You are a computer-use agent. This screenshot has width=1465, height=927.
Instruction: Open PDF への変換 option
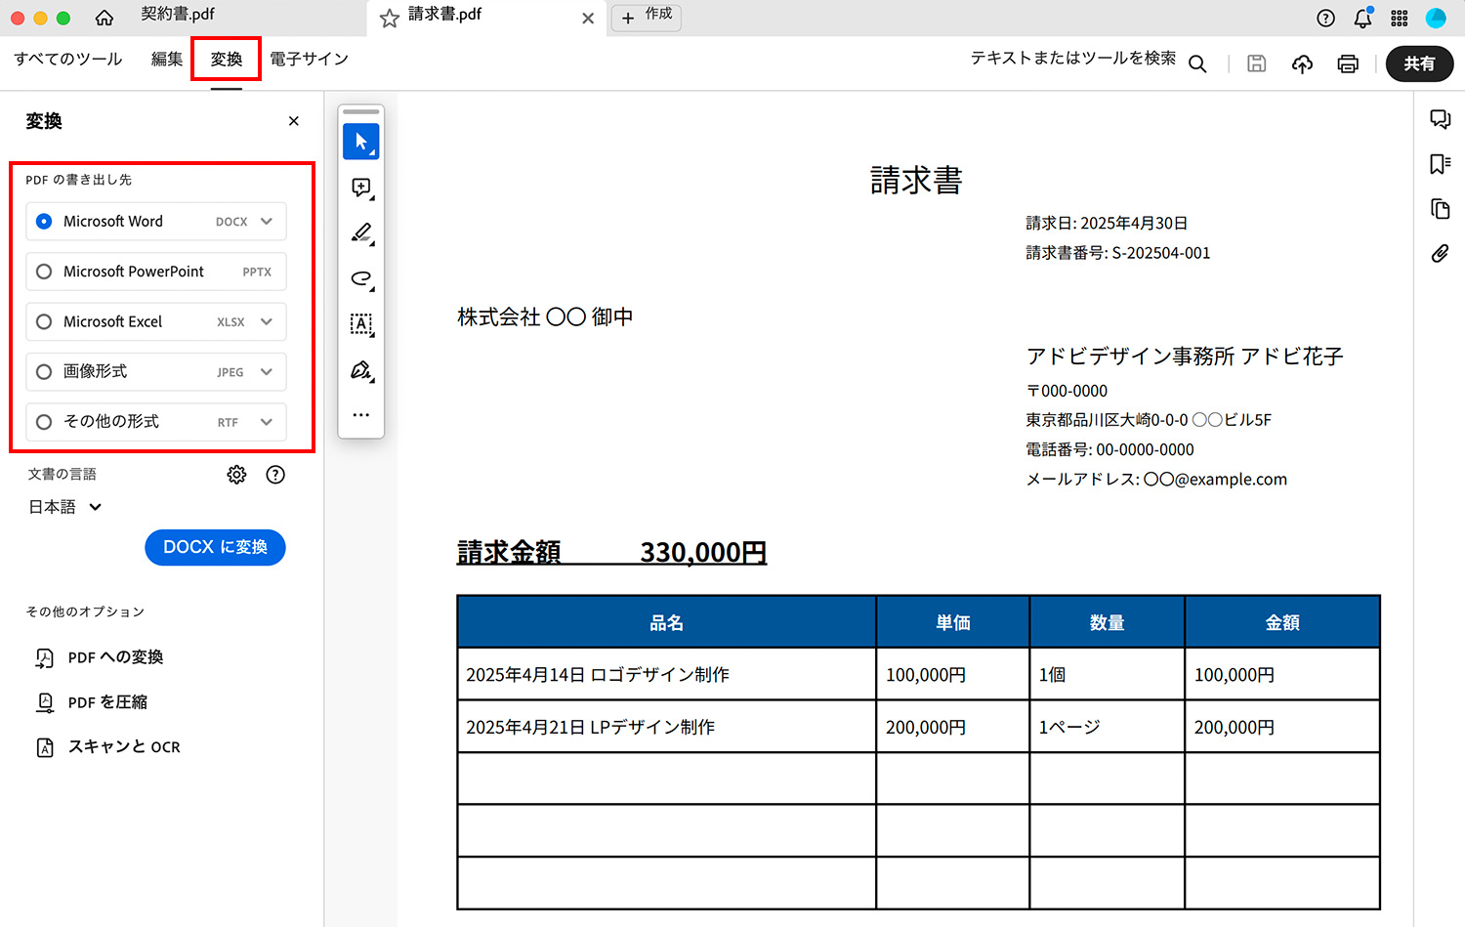[100, 657]
